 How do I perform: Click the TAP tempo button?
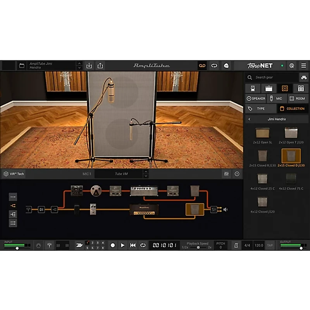tap(270, 245)
